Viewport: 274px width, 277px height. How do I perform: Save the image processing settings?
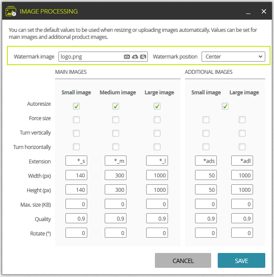[x=241, y=260]
